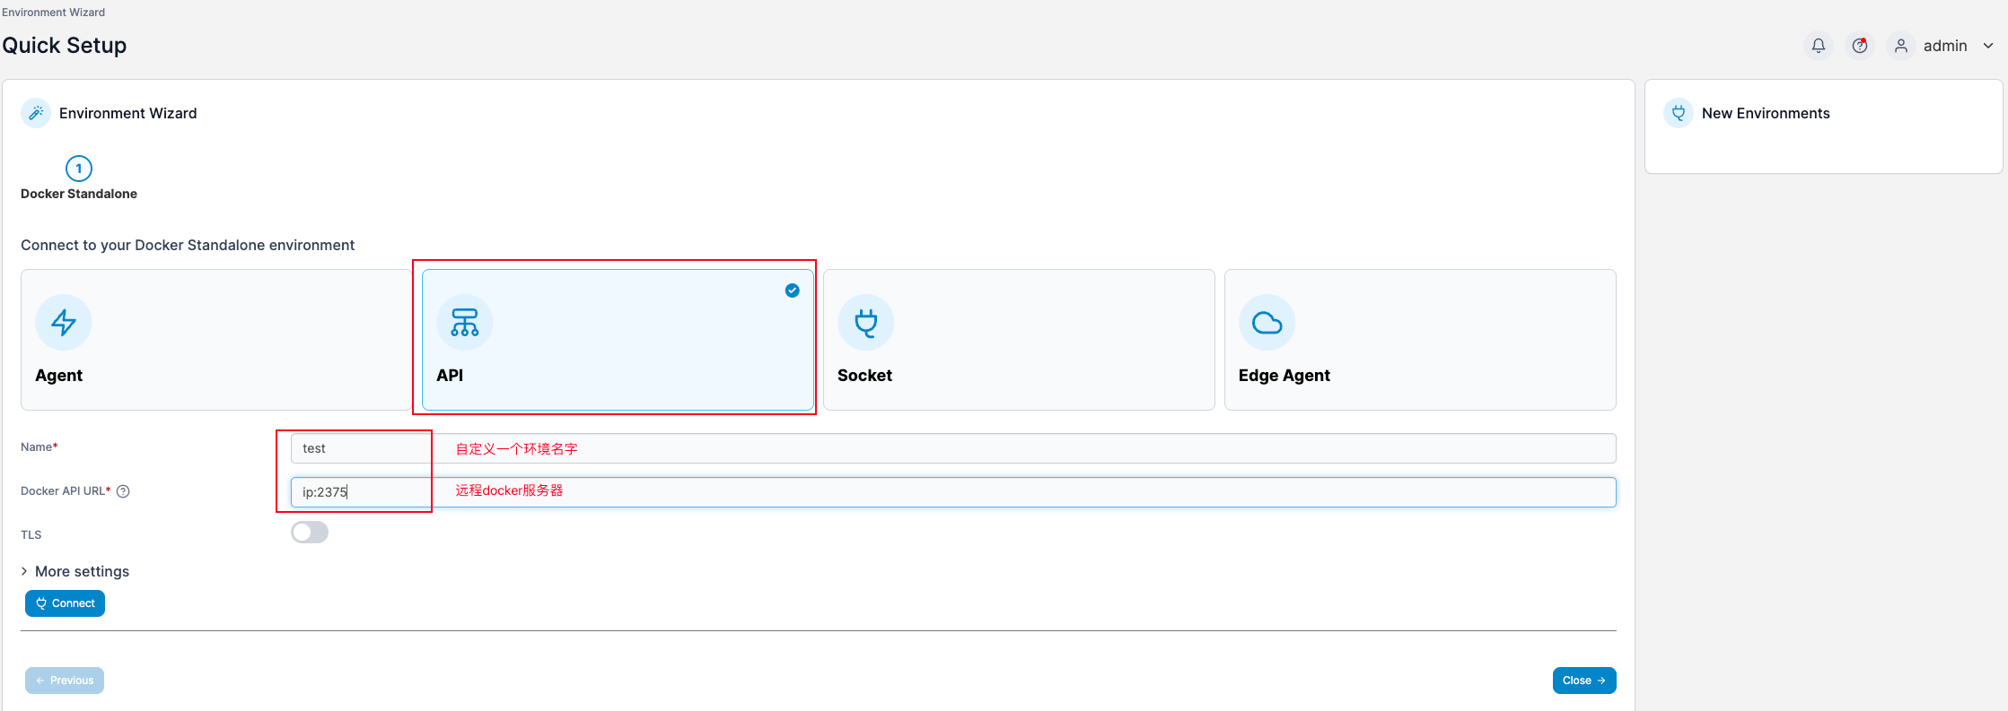Enable the TLS toggle switch
This screenshot has width=2008, height=711.
(310, 533)
